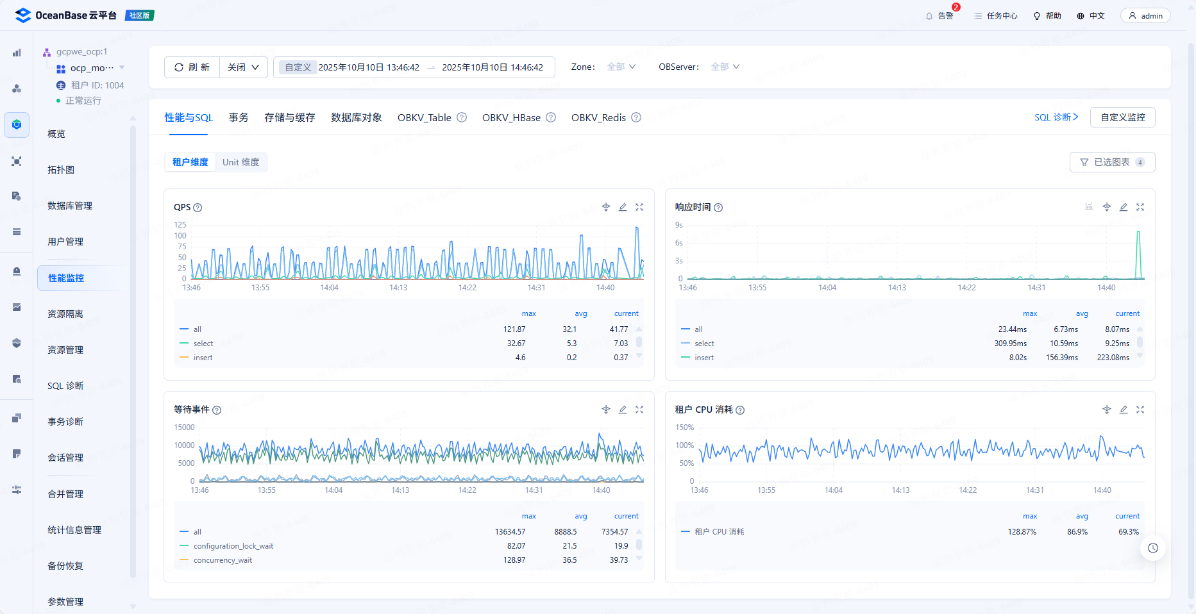Click the clock icon floating button
Image resolution: width=1196 pixels, height=614 pixels.
(1152, 548)
